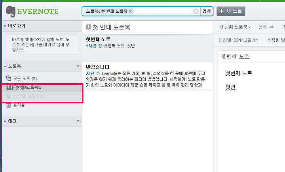Viewport: 285px width, 172px height.
Task: Click the 지난 주 timestamp
Action: point(93,74)
